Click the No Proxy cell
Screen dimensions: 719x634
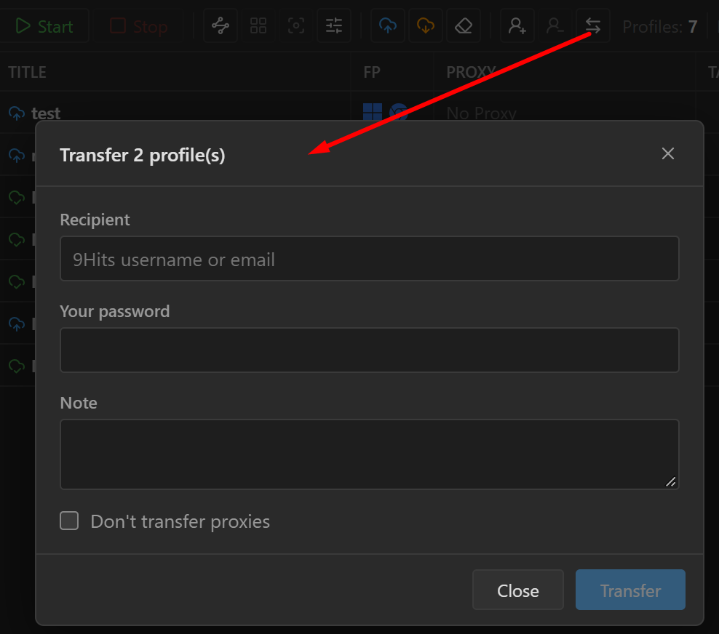pyautogui.click(x=482, y=113)
